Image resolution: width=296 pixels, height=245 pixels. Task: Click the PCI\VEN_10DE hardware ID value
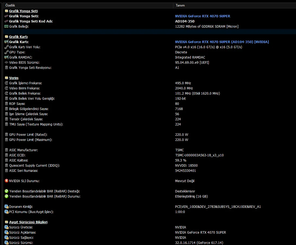click(218, 207)
